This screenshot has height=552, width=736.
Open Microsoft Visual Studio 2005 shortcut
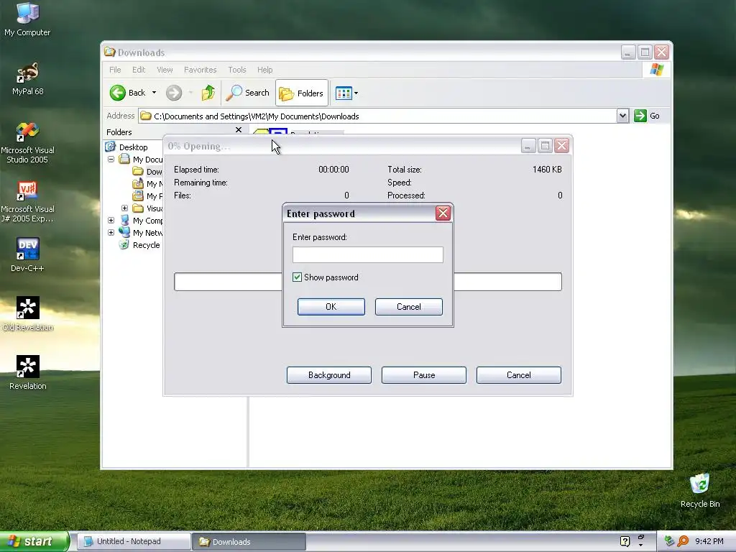(27, 143)
